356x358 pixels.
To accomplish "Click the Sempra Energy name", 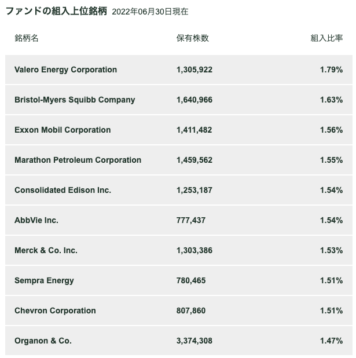I will [x=44, y=280].
